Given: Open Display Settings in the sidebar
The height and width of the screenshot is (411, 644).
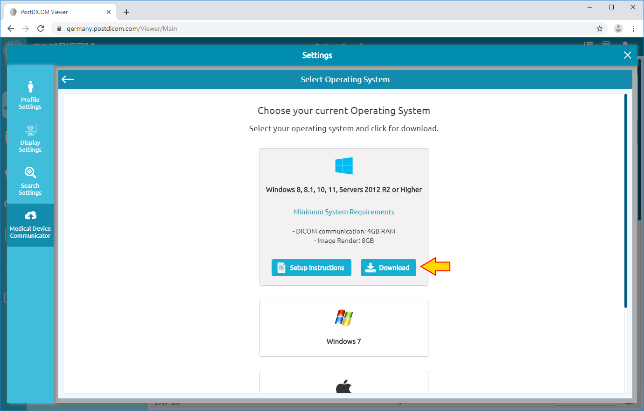Looking at the screenshot, I should pyautogui.click(x=30, y=138).
